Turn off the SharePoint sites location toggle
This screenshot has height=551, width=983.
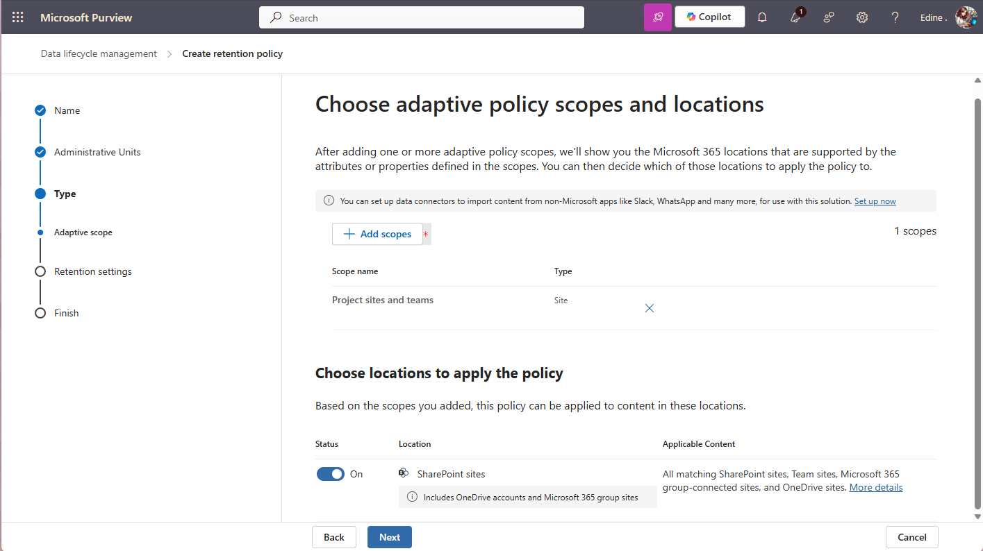pyautogui.click(x=331, y=473)
